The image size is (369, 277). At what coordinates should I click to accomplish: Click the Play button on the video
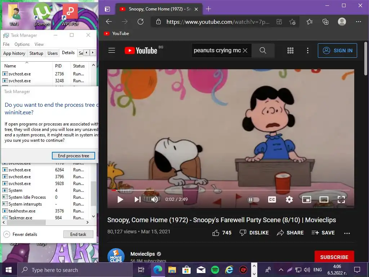(x=120, y=199)
